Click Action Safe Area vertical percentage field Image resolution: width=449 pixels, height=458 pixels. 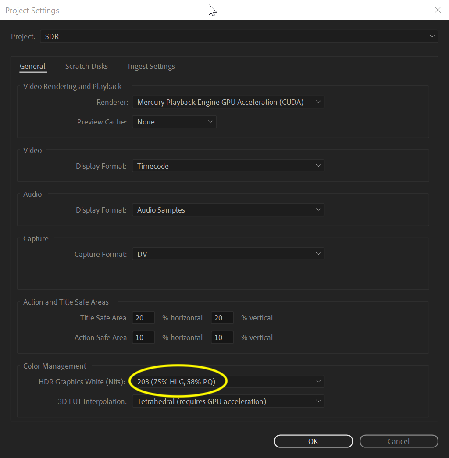[222, 337]
